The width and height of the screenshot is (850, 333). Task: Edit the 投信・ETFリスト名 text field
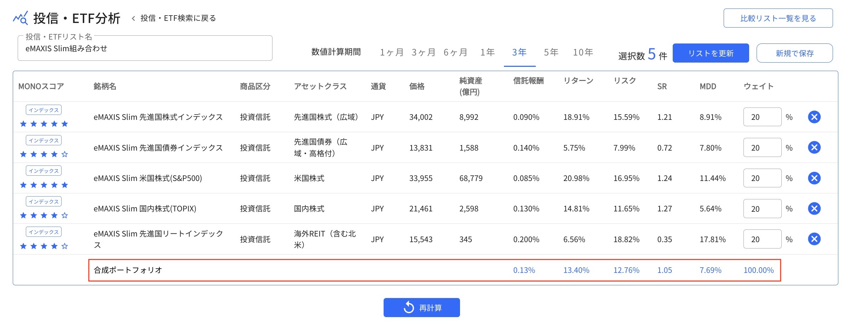click(x=145, y=48)
